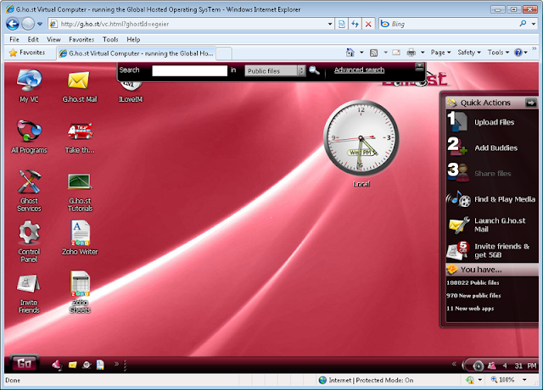Open the Favorites menu
Image resolution: width=543 pixels, height=390 pixels.
81,39
